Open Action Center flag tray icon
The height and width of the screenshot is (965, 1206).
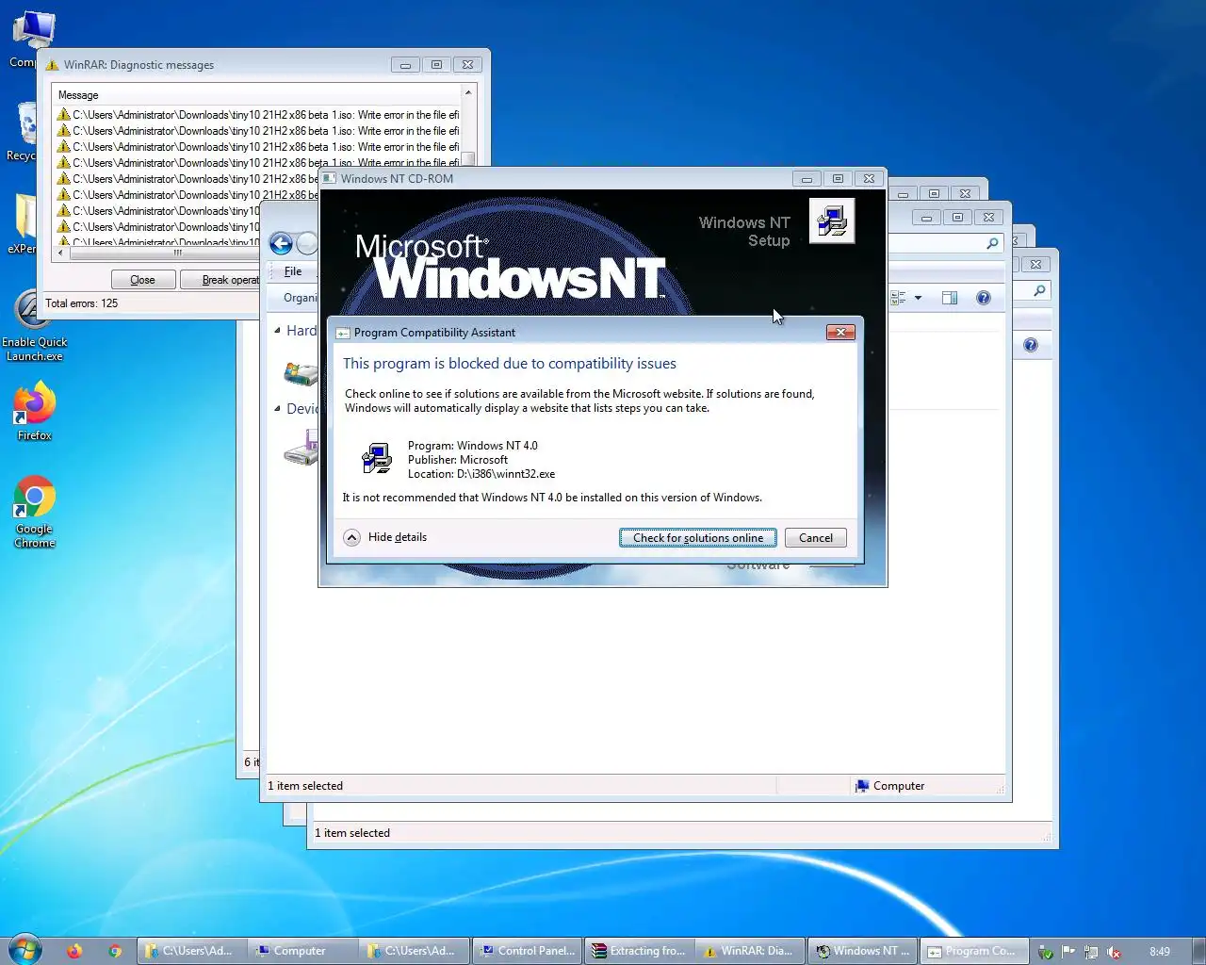point(1067,952)
